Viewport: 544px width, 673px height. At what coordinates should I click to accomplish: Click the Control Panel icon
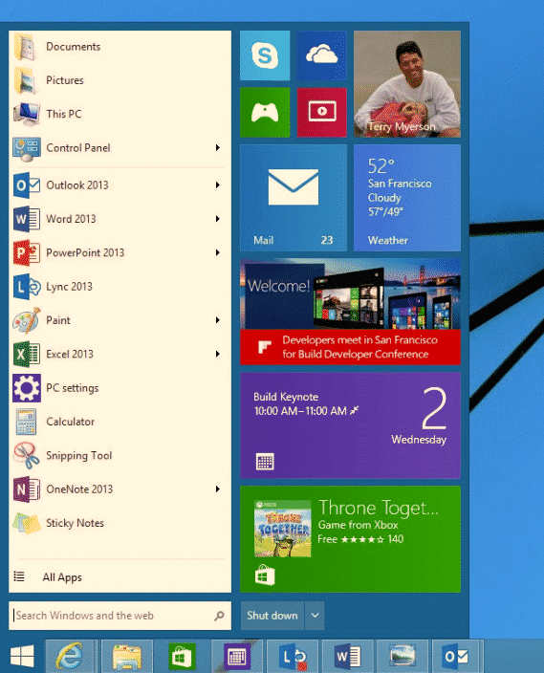[x=26, y=148]
